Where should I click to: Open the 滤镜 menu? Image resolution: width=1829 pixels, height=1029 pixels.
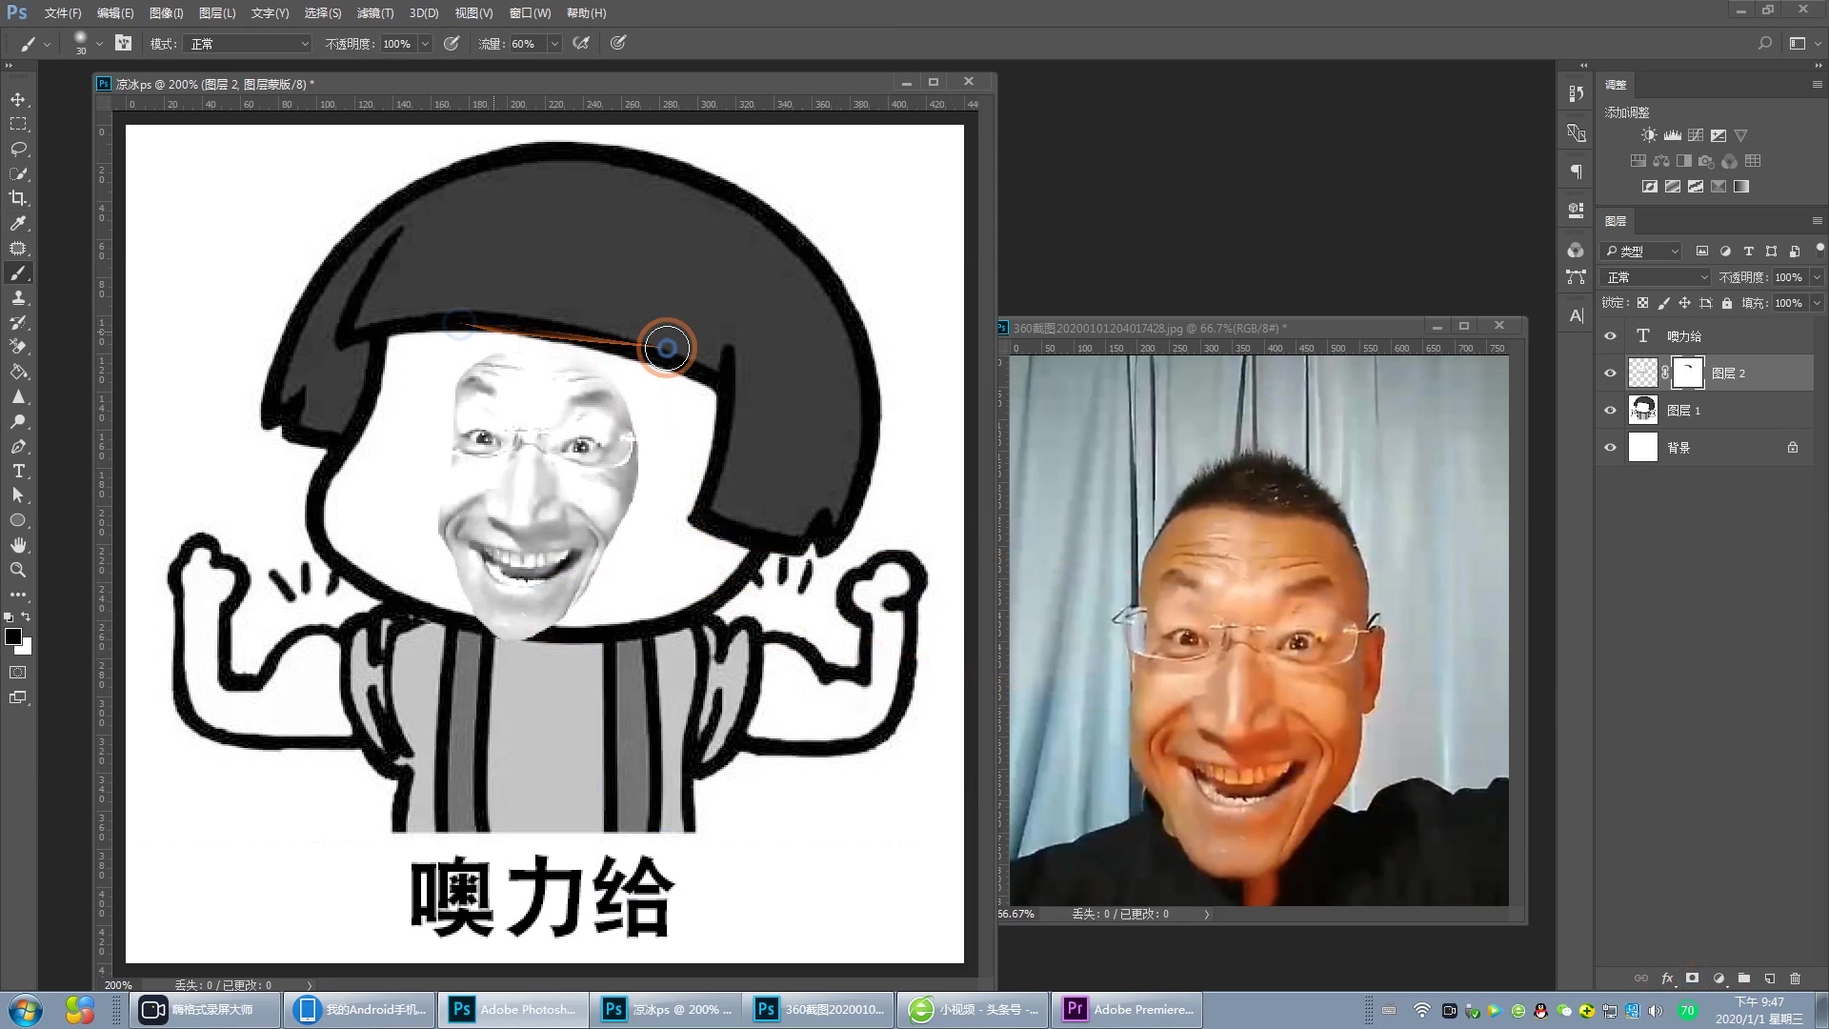coord(374,12)
